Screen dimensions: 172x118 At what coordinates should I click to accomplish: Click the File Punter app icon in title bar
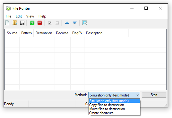(x=8, y=8)
